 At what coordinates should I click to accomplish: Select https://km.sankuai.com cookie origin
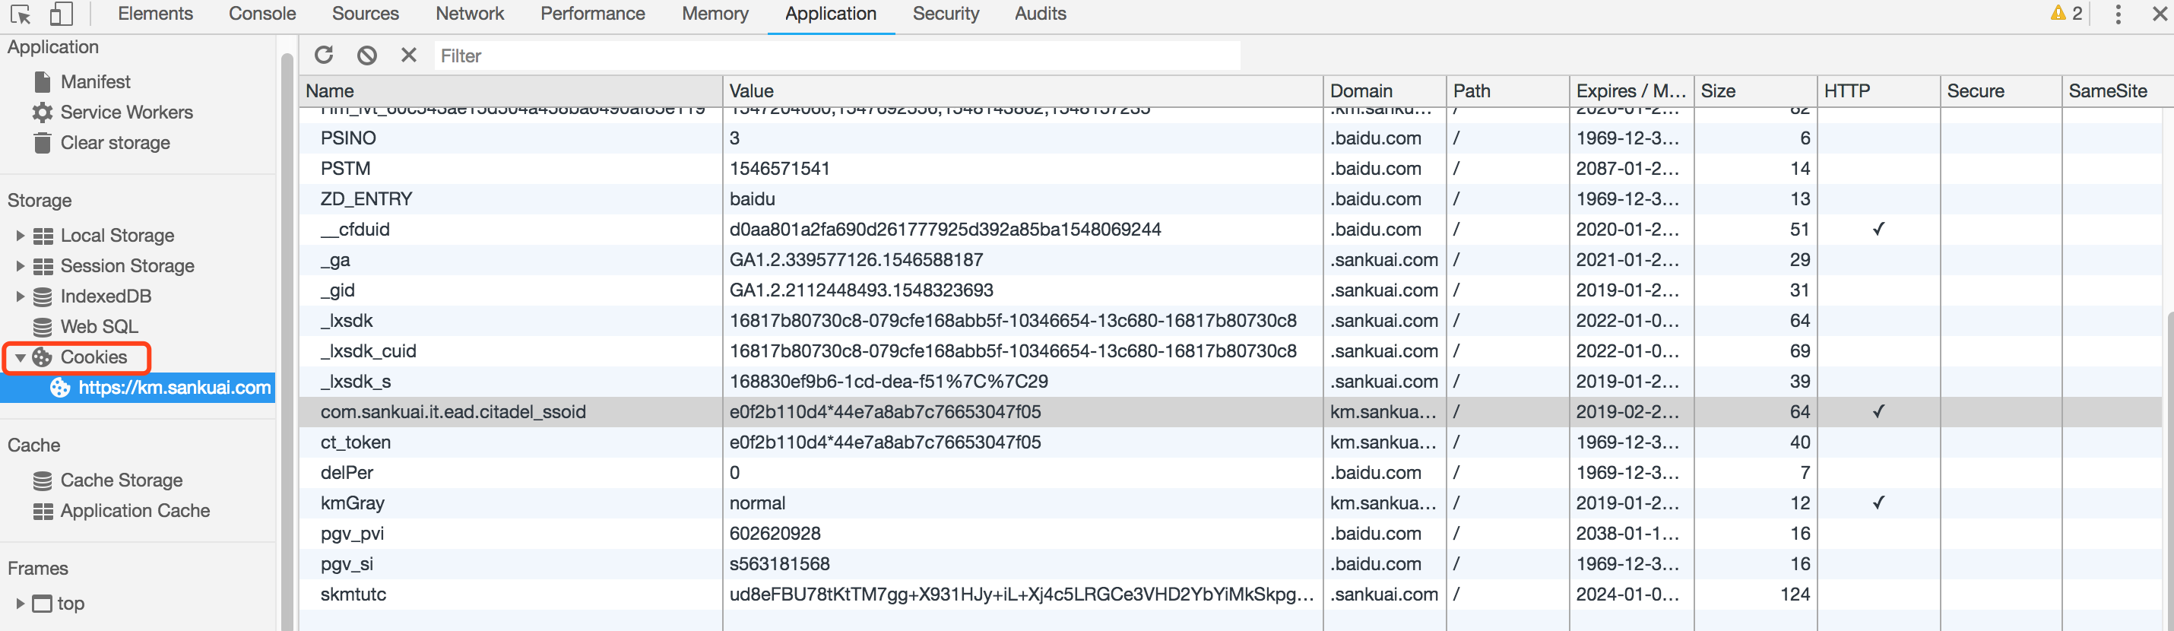[174, 388]
